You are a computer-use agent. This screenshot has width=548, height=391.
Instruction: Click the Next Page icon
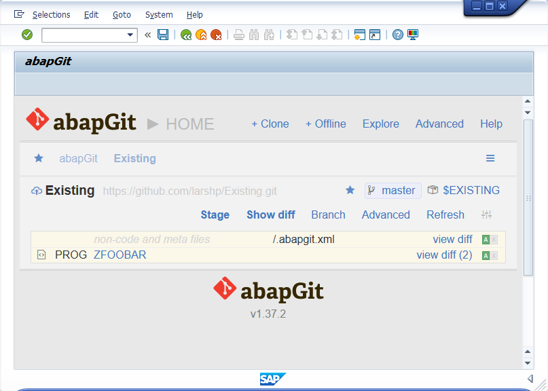(x=322, y=35)
